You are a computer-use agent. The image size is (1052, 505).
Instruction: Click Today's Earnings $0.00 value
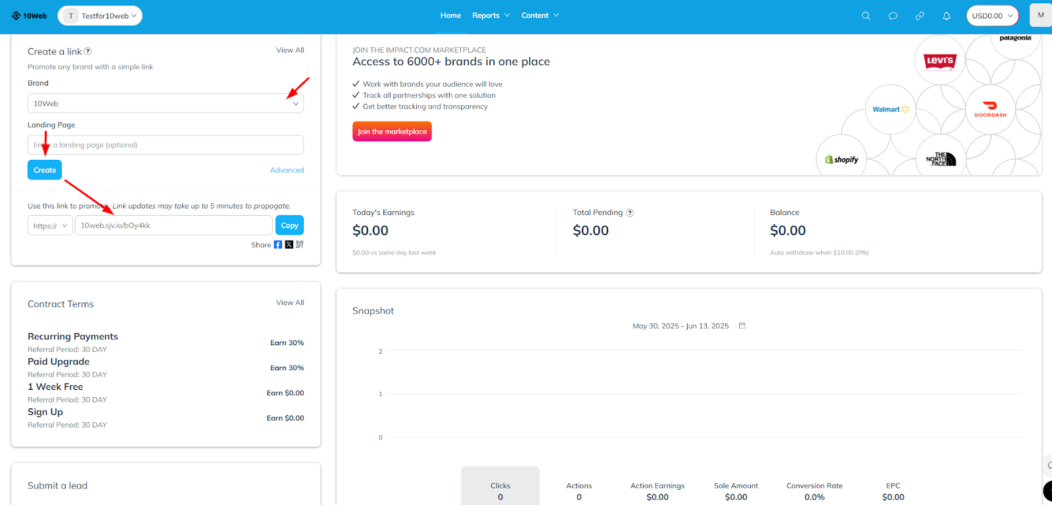[x=370, y=230]
